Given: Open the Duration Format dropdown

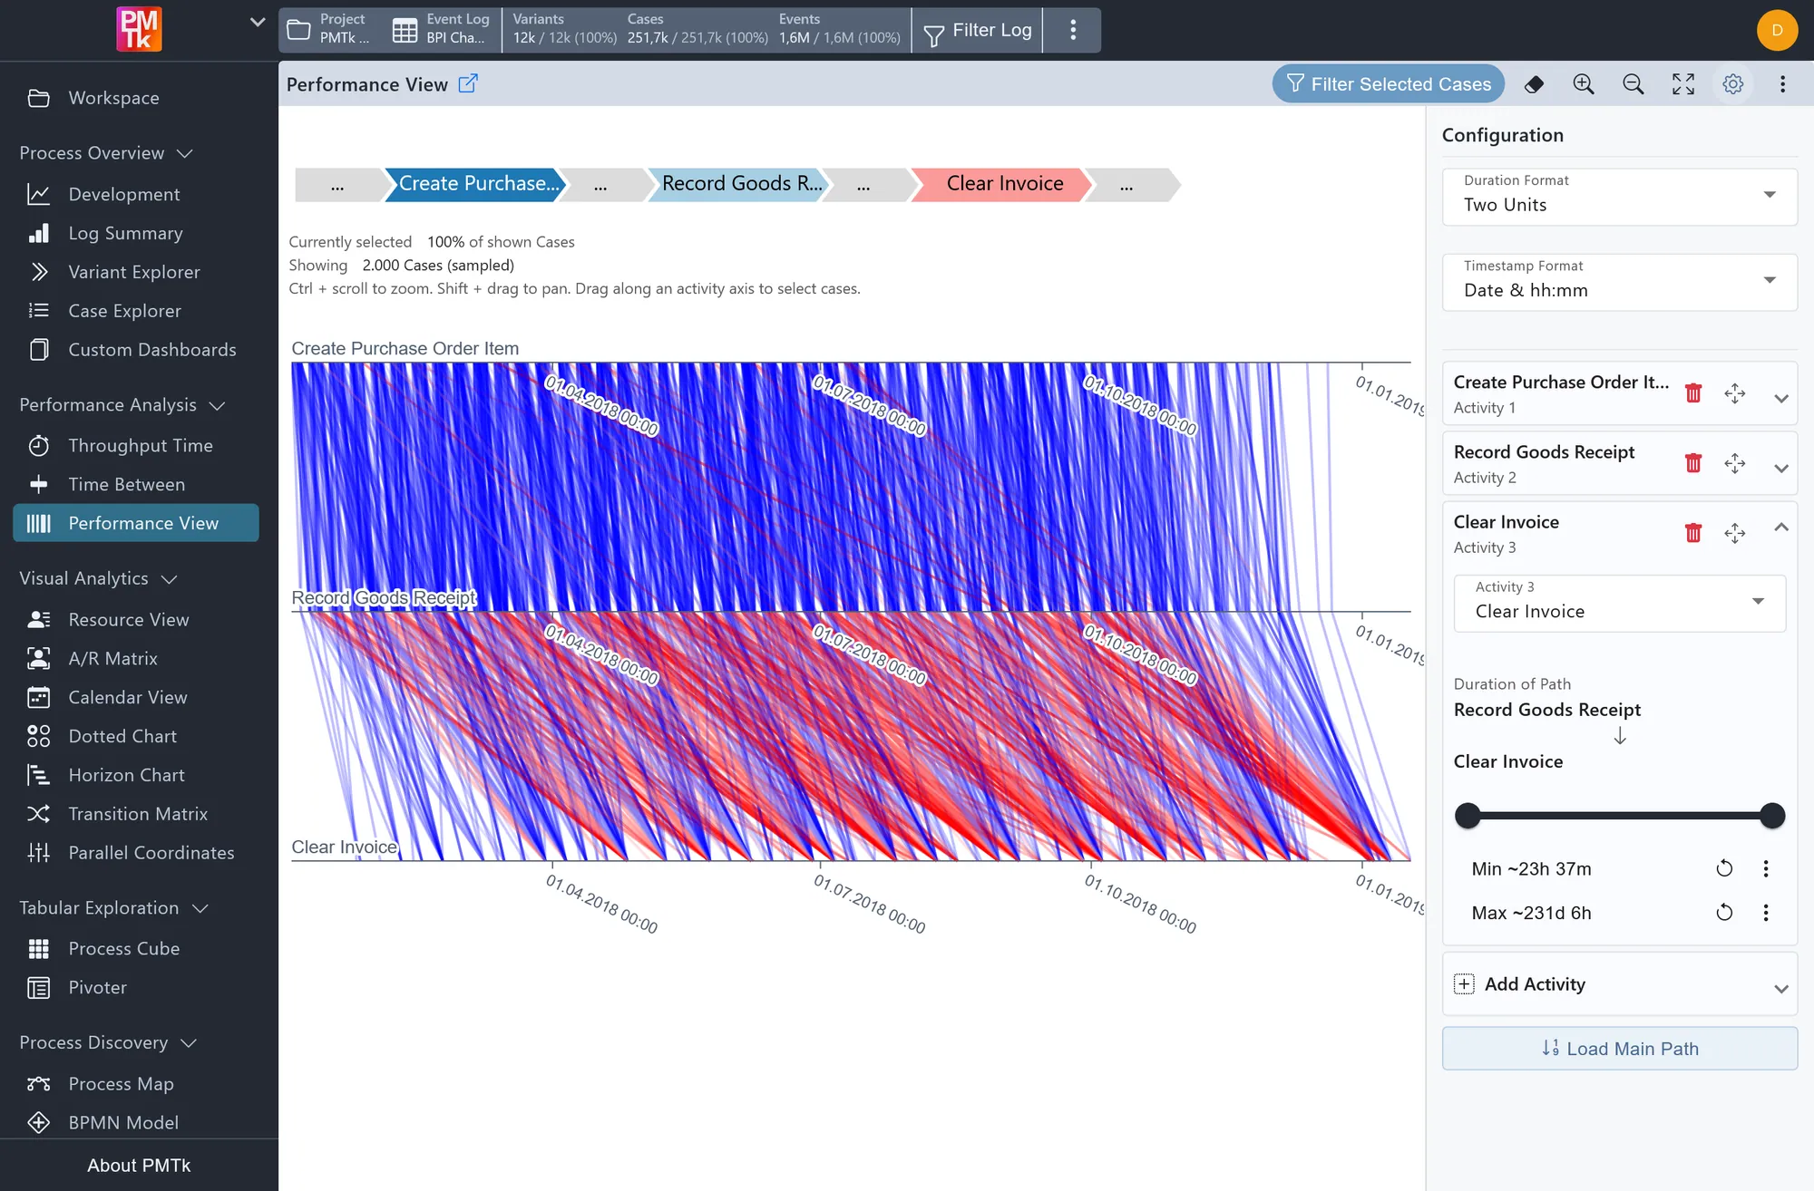Looking at the screenshot, I should point(1620,196).
